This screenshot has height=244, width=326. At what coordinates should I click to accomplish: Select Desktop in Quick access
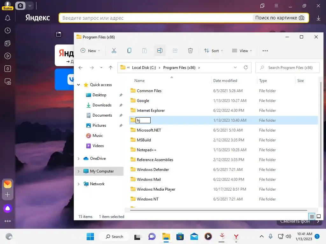(99, 95)
